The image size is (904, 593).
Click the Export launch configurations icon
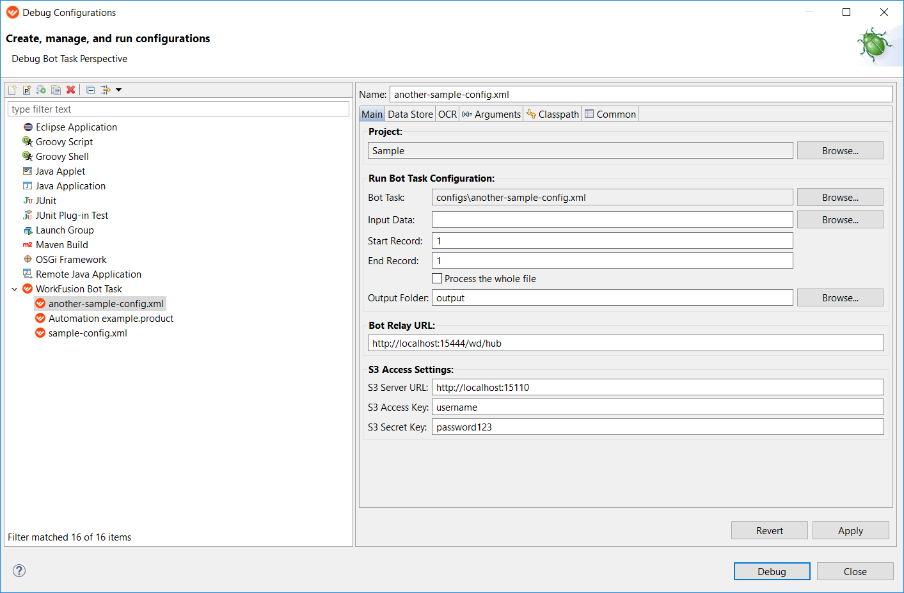tap(41, 90)
